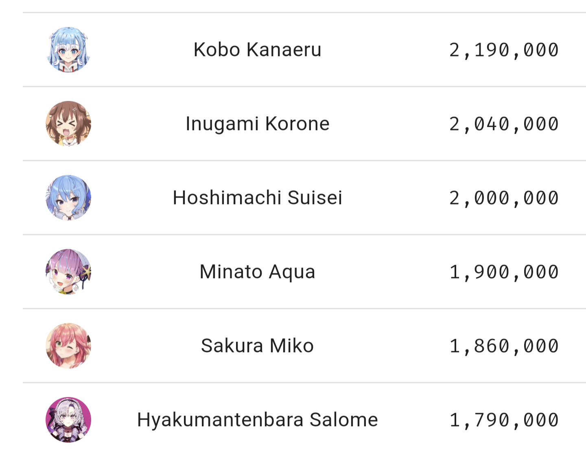This screenshot has height=449, width=586.
Task: Tap Minato Aqua's avatar icon
Action: tap(68, 272)
